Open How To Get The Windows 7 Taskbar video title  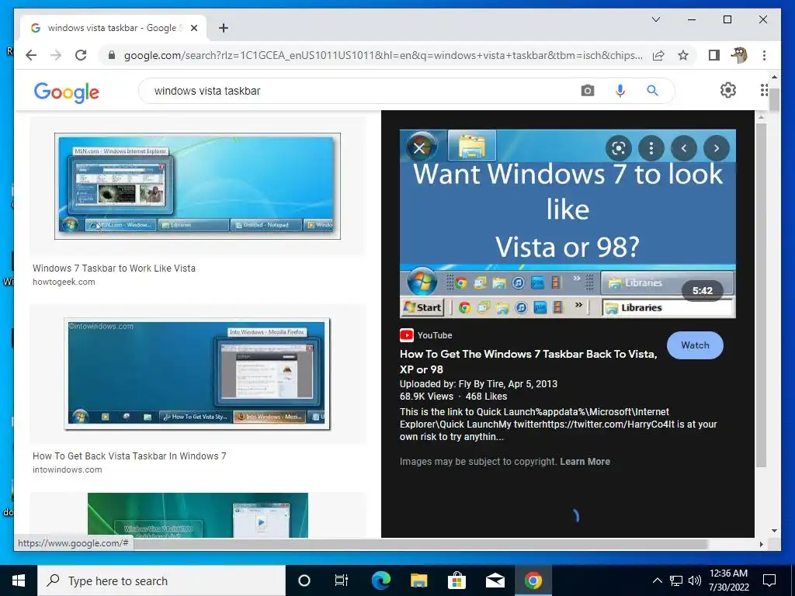click(x=528, y=362)
